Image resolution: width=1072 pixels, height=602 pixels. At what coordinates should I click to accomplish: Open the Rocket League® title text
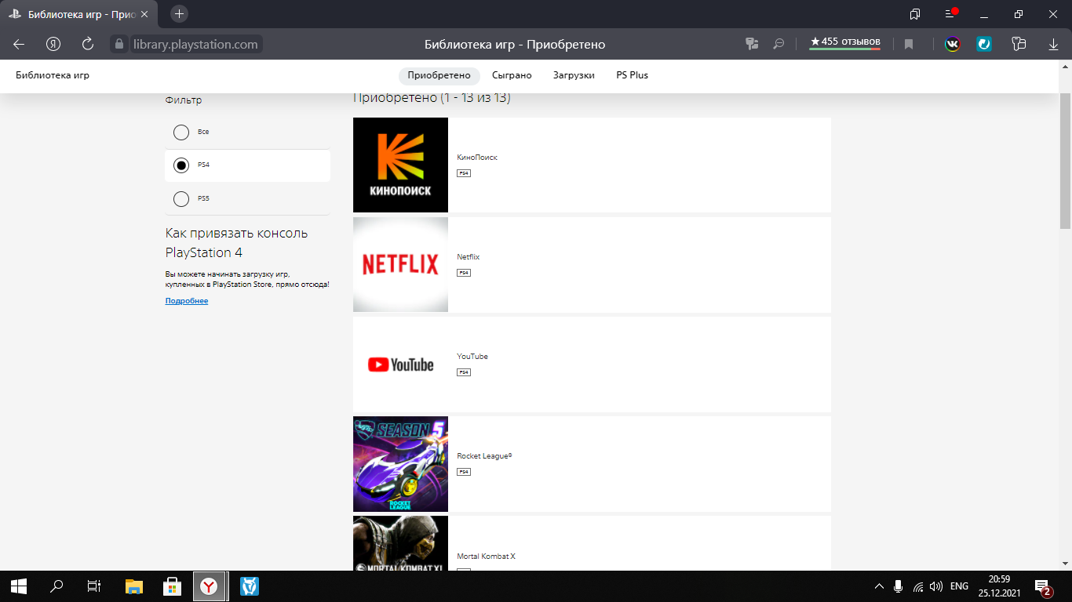484,456
